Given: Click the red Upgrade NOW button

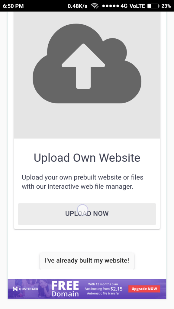Looking at the screenshot, I should pyautogui.click(x=144, y=289).
